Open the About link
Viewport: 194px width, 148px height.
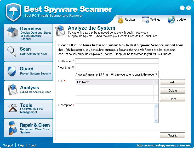pos(32,145)
